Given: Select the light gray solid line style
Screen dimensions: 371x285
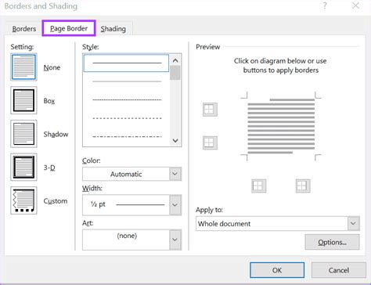Looking at the screenshot, I should click(127, 81).
